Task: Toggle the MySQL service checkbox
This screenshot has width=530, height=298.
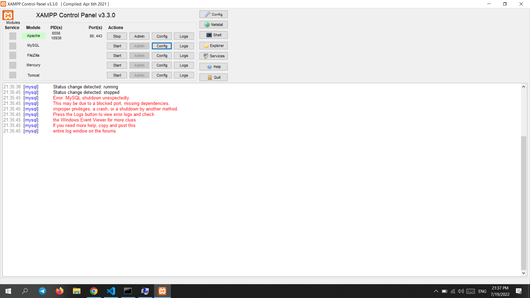Action: tap(13, 46)
